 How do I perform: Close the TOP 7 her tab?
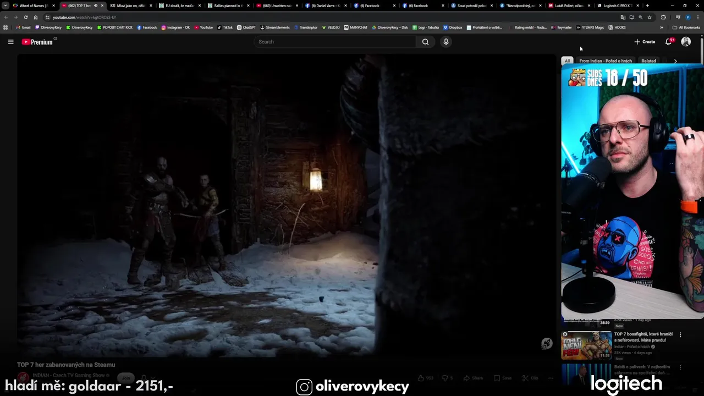102,5
